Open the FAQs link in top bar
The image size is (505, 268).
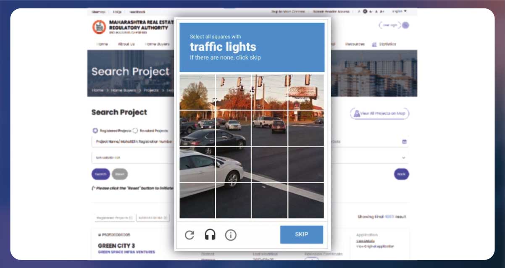pos(117,12)
